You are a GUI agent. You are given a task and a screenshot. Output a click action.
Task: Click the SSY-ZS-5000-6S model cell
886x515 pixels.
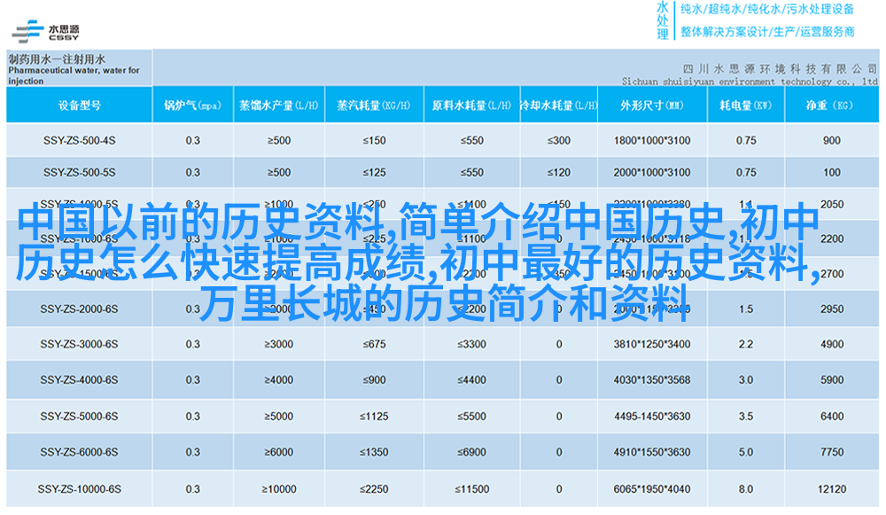coord(79,416)
